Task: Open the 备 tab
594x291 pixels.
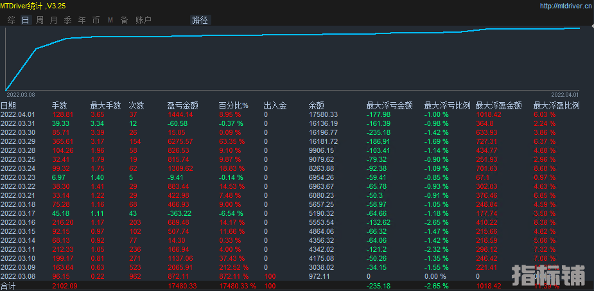Action: click(124, 20)
